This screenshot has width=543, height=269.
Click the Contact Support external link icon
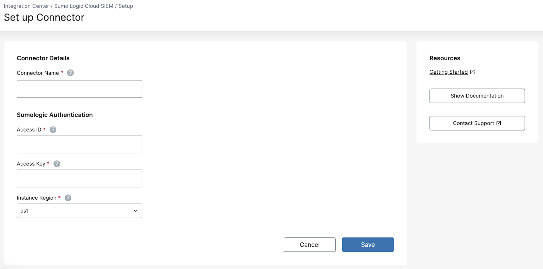[x=499, y=123]
